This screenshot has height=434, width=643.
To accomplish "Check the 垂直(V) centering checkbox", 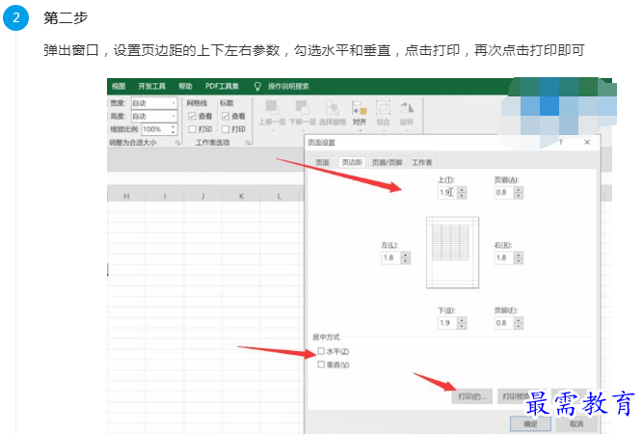I will pyautogui.click(x=321, y=365).
